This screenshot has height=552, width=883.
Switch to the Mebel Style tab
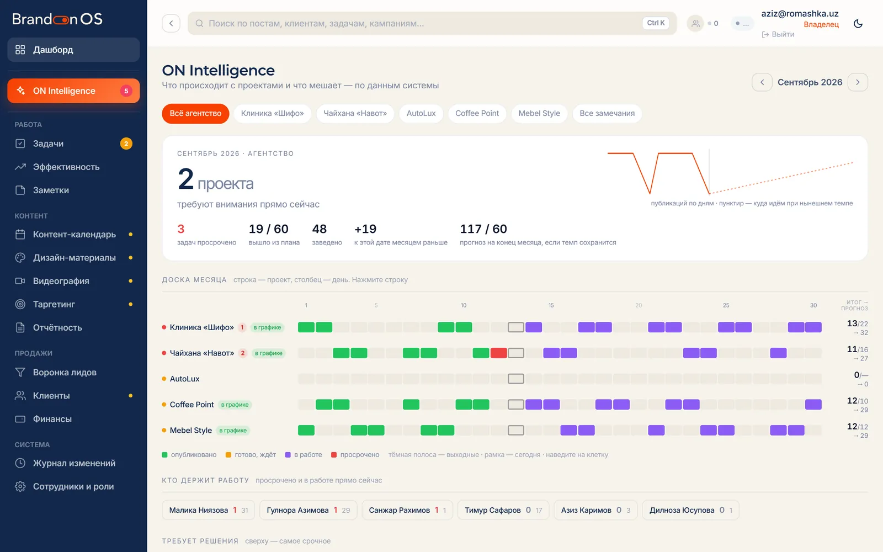[539, 114]
